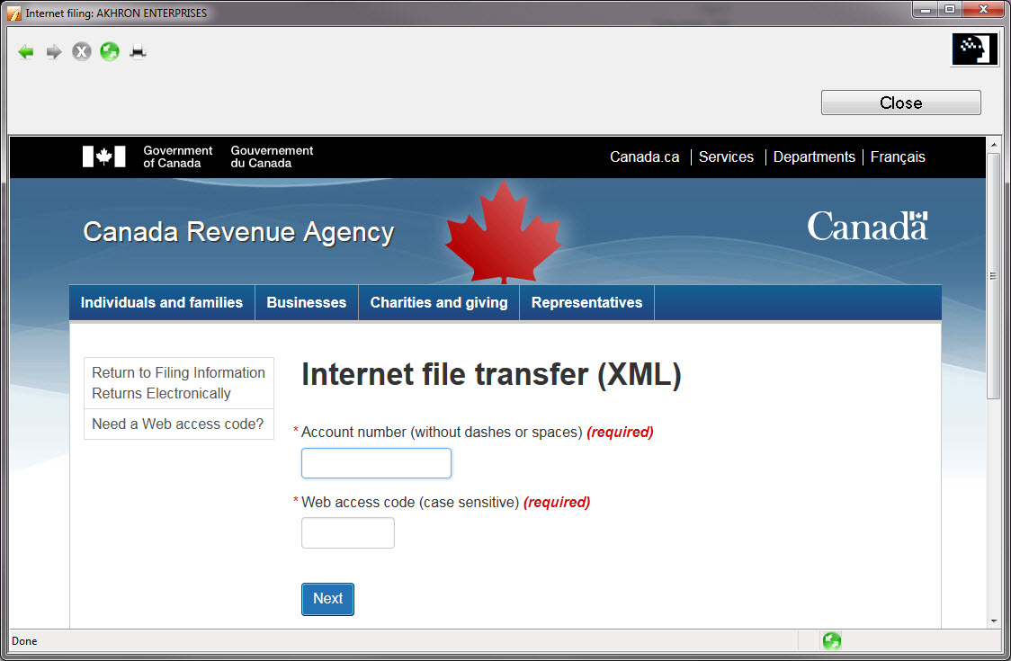Image resolution: width=1011 pixels, height=661 pixels.
Task: Maximize the Internet filing window
Action: coord(950,10)
